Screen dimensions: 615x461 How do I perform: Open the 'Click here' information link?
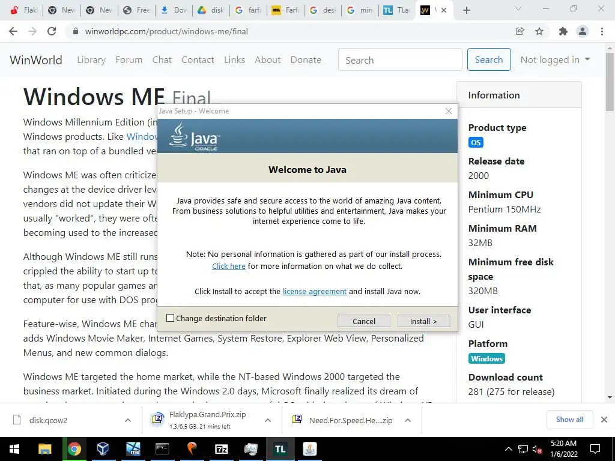pyautogui.click(x=229, y=266)
